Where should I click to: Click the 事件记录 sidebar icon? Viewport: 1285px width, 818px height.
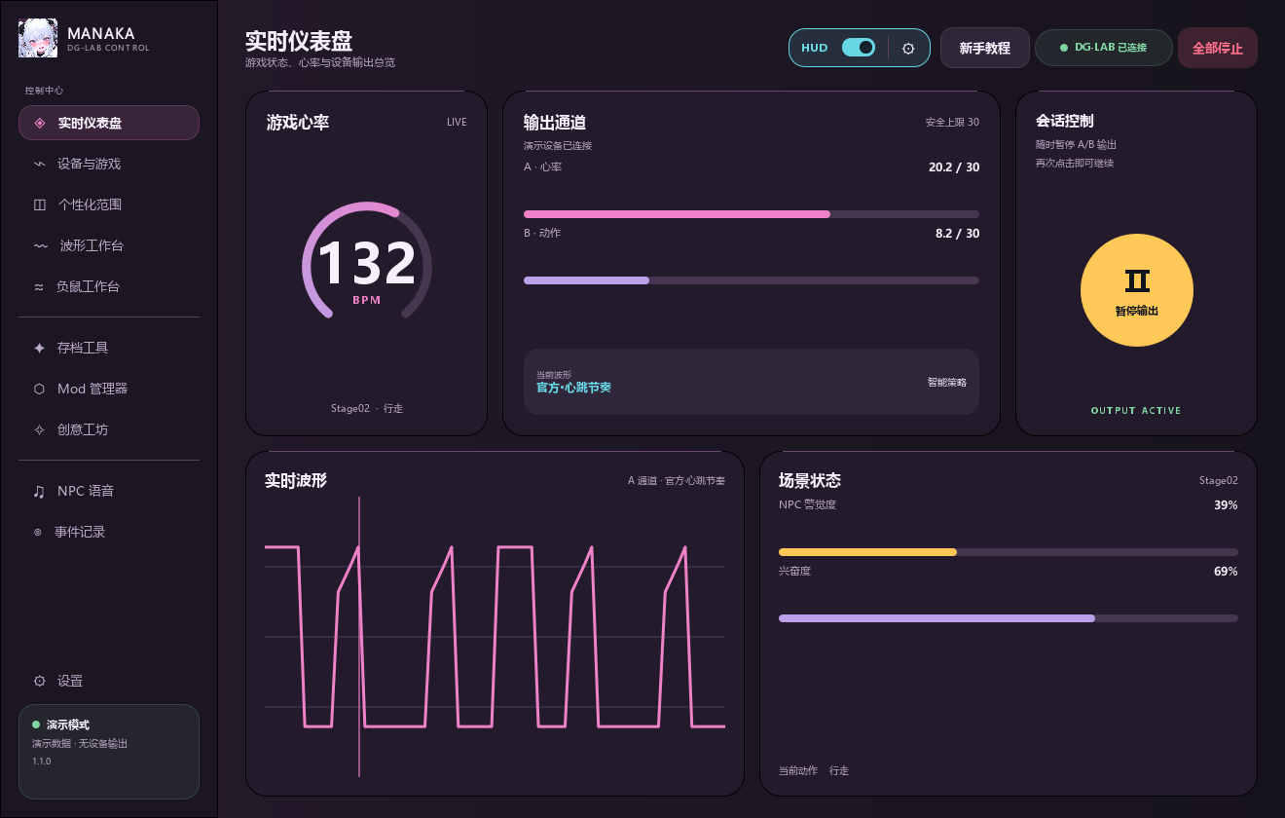point(38,532)
